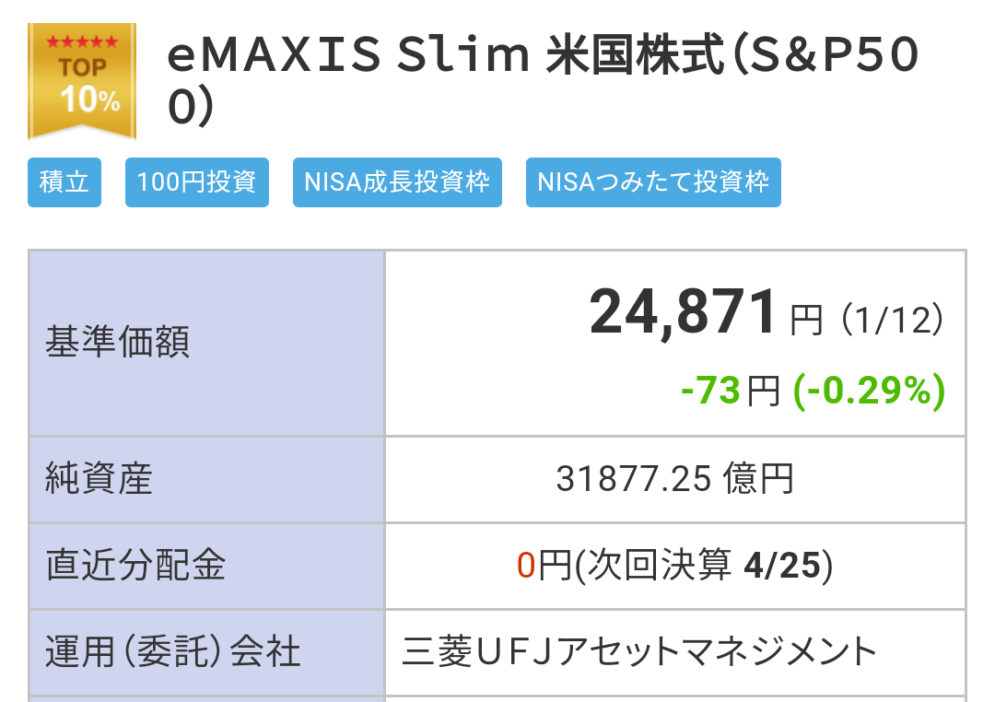Click the gold TOP 10% ranking badge
Screen dimensions: 995x702
pos(82,81)
